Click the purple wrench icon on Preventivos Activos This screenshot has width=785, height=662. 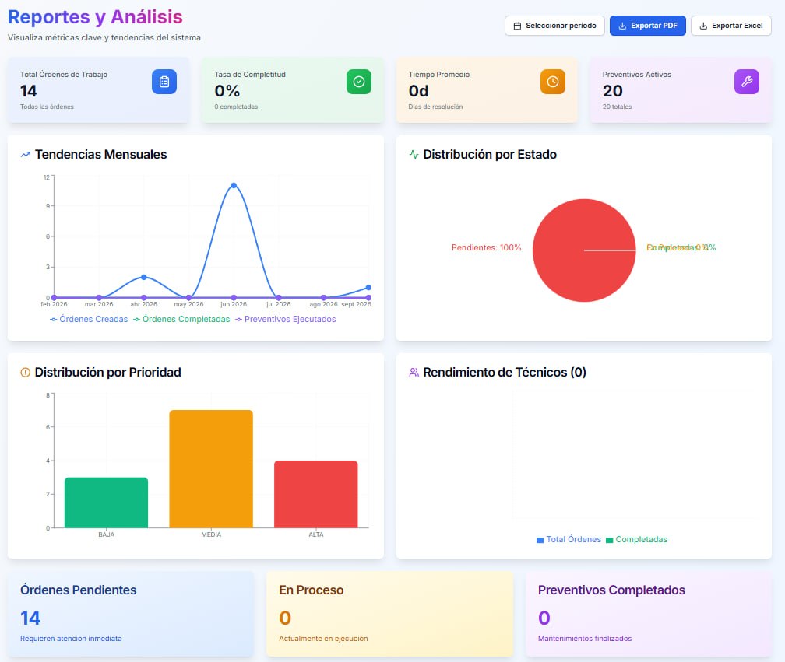(746, 82)
